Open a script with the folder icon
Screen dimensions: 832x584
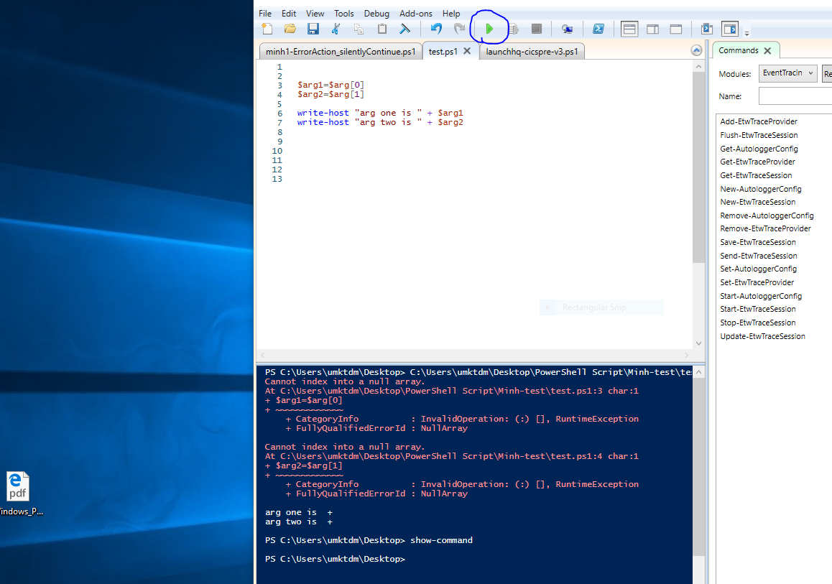pyautogui.click(x=290, y=29)
